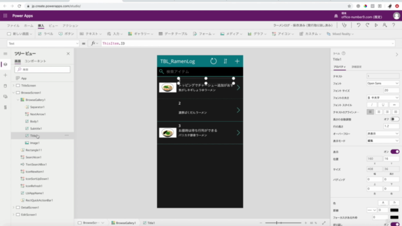
Task: Adjust the zoom slider in status bar
Action: pos(283,223)
